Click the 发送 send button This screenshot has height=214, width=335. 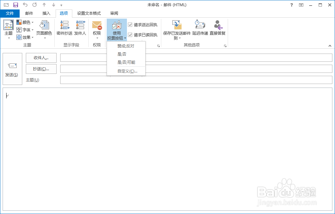coord(12,69)
